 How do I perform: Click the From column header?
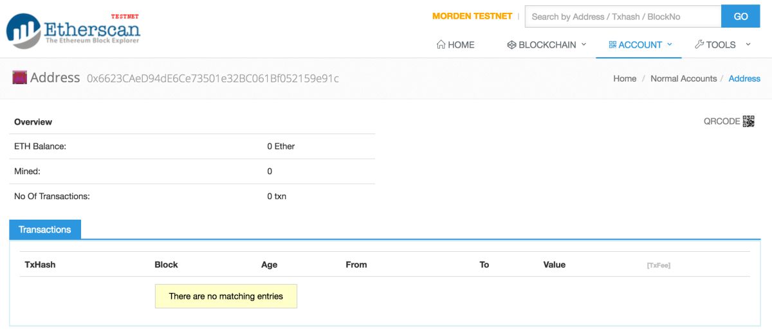[356, 264]
